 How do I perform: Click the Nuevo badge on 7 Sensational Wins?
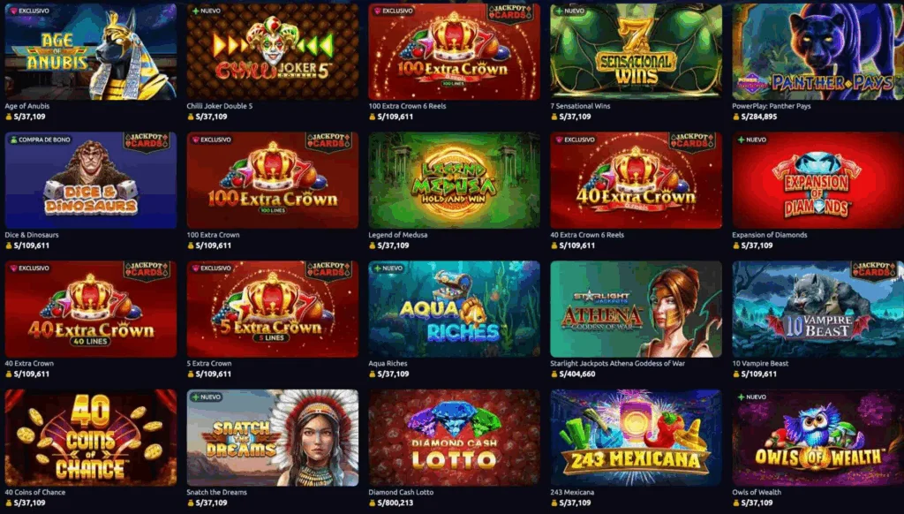569,11
